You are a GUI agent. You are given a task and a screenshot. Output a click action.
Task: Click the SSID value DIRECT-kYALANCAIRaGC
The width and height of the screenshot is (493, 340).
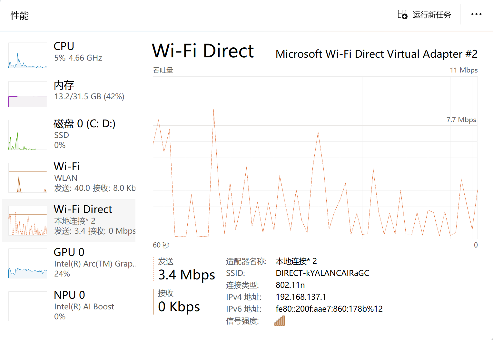(322, 273)
